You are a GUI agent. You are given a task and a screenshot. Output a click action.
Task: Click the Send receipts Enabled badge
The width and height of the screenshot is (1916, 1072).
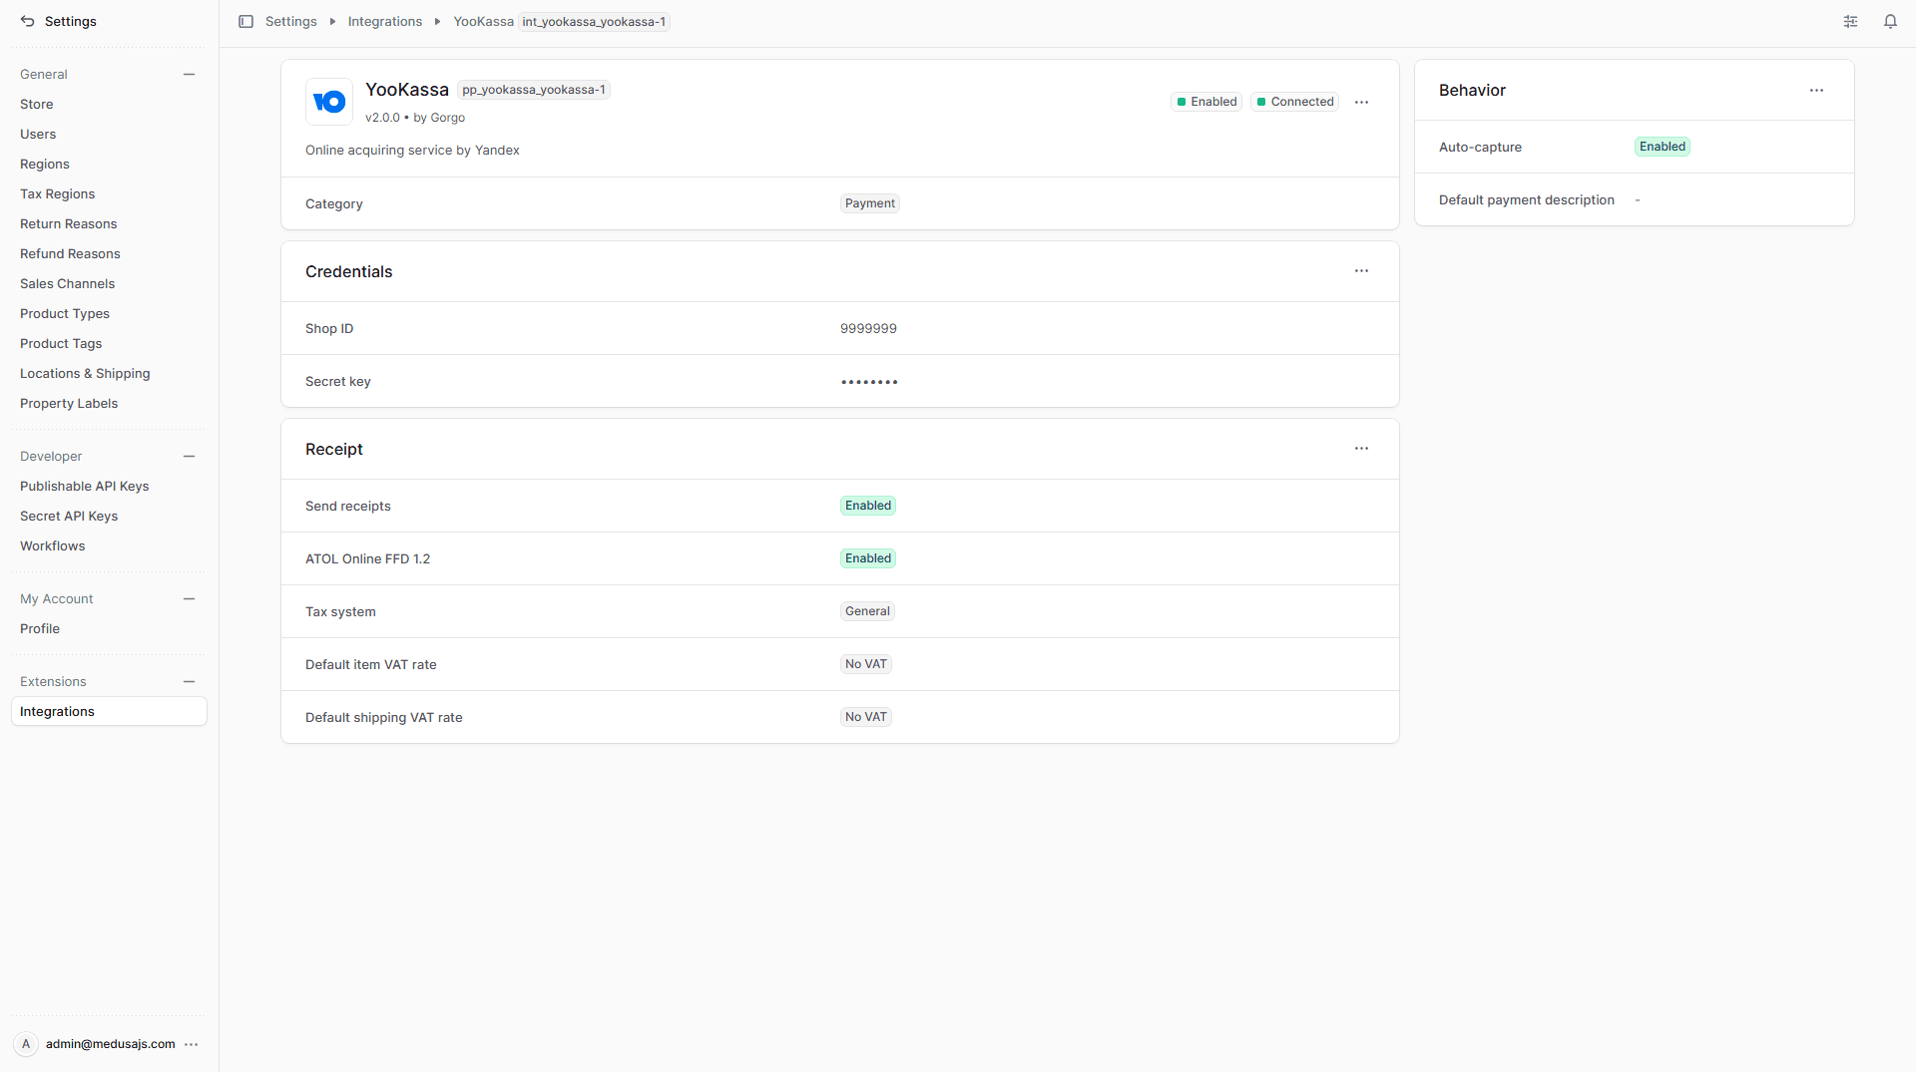868,506
